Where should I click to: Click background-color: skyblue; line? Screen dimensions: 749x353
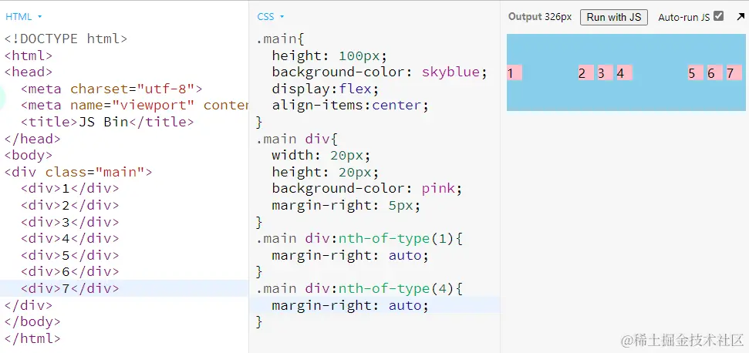(380, 72)
